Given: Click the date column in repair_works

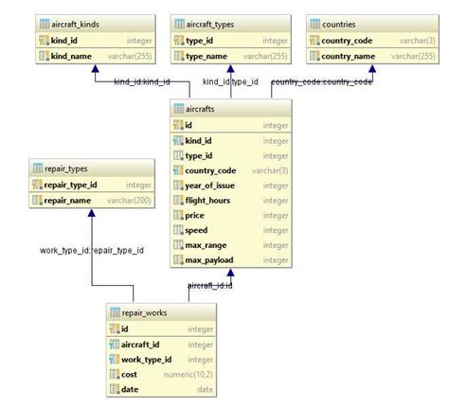Looking at the screenshot, I should [x=161, y=389].
